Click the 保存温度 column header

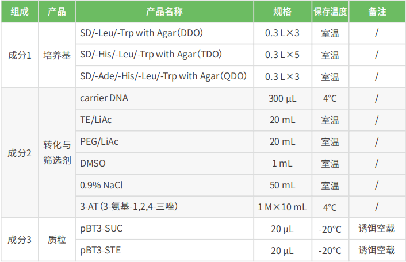[x=330, y=11]
